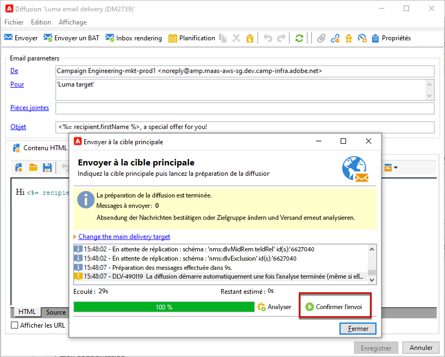Click the 100 % progress bar
This screenshot has height=357, width=445.
(x=164, y=307)
